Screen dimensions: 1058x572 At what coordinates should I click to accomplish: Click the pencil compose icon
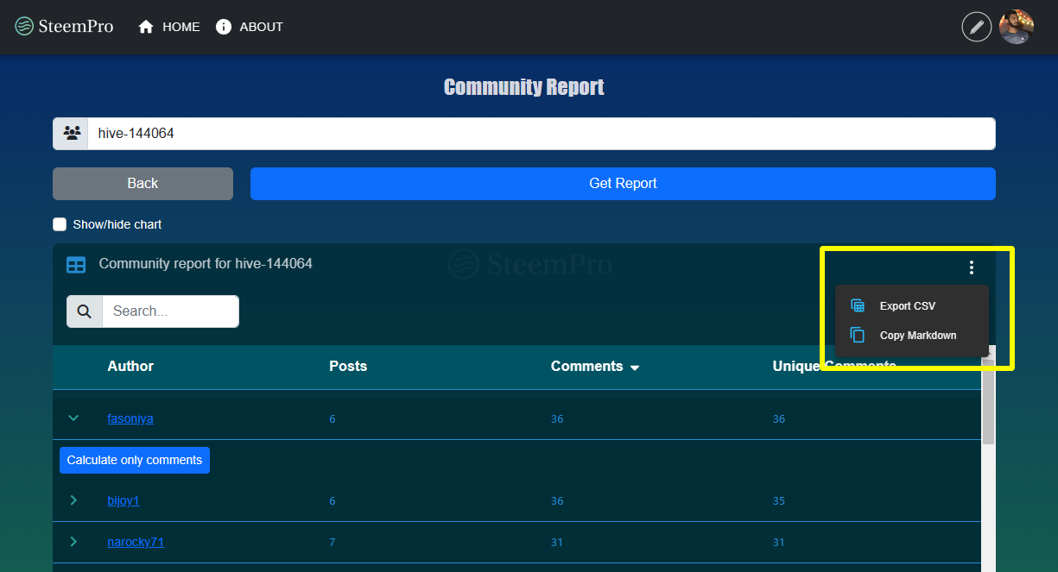(977, 27)
